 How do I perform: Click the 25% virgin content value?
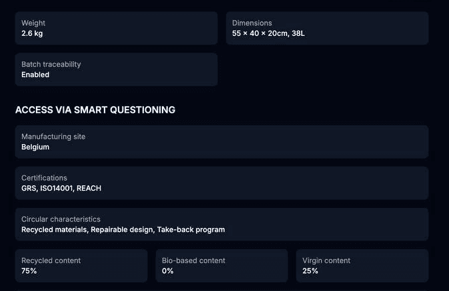(x=310, y=271)
